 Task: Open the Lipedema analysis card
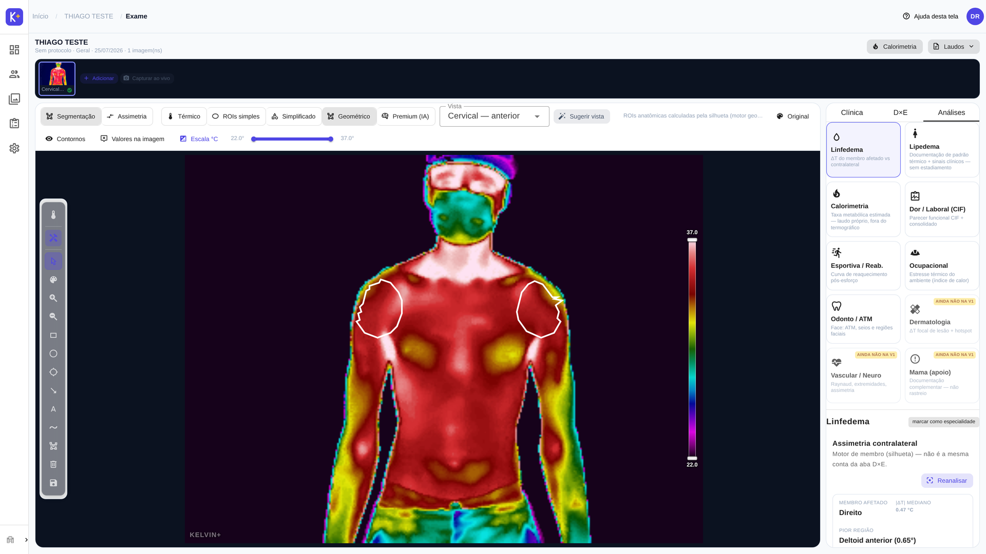[x=942, y=150]
